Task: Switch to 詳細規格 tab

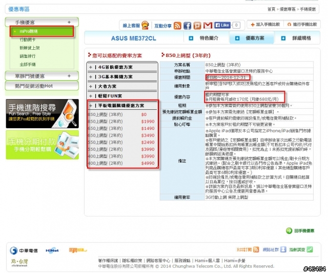Action: (297, 38)
